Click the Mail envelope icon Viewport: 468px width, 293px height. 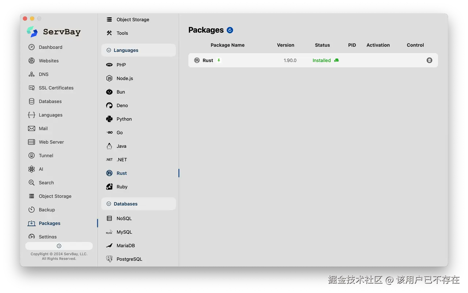pyautogui.click(x=31, y=128)
